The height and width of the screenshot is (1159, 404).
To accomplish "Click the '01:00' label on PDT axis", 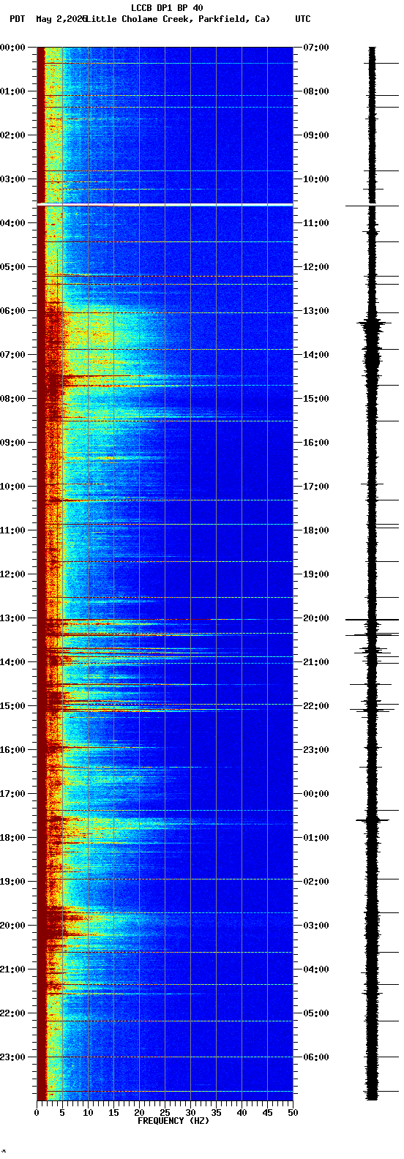I will click(12, 91).
